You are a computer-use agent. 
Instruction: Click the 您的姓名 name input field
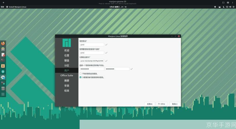point(92,45)
